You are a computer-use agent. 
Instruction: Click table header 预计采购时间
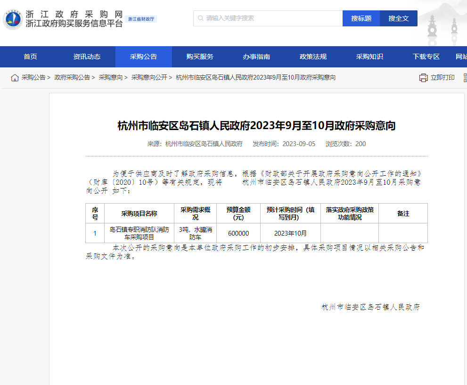point(290,213)
